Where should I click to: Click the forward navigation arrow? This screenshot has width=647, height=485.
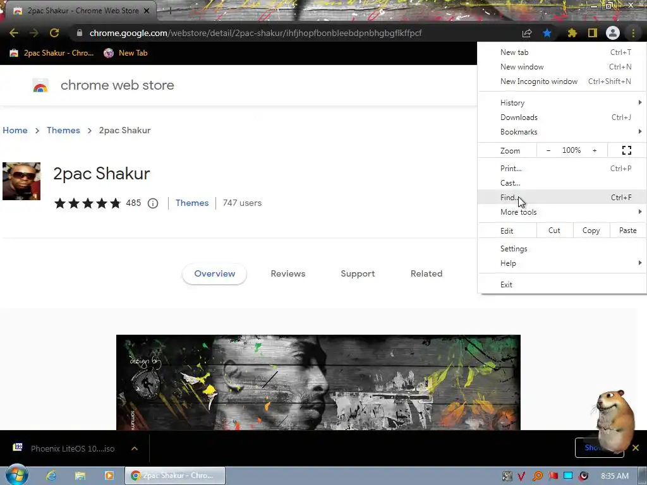[x=34, y=33]
